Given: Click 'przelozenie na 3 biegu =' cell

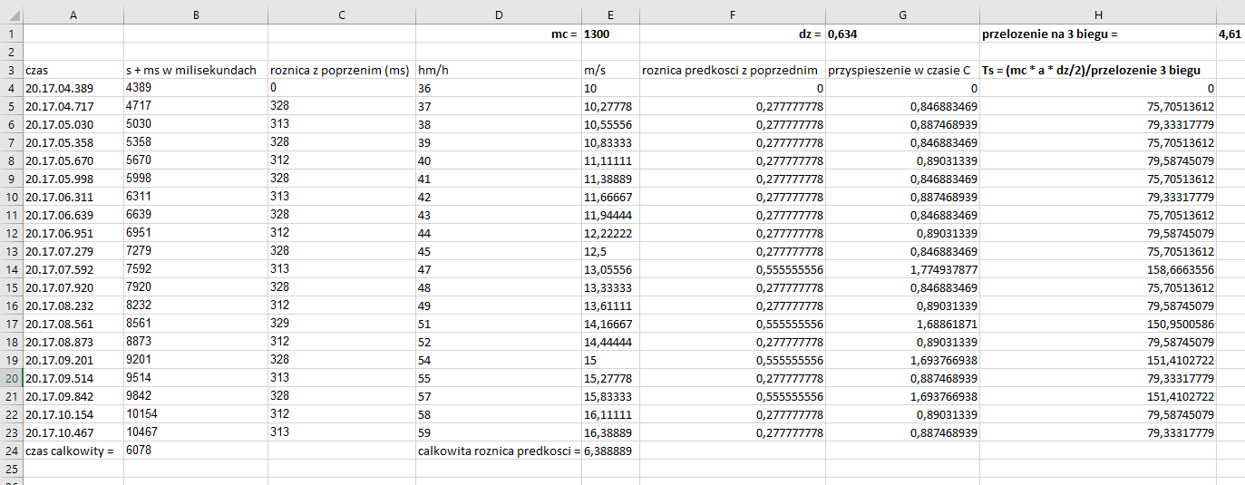Looking at the screenshot, I should (1098, 34).
